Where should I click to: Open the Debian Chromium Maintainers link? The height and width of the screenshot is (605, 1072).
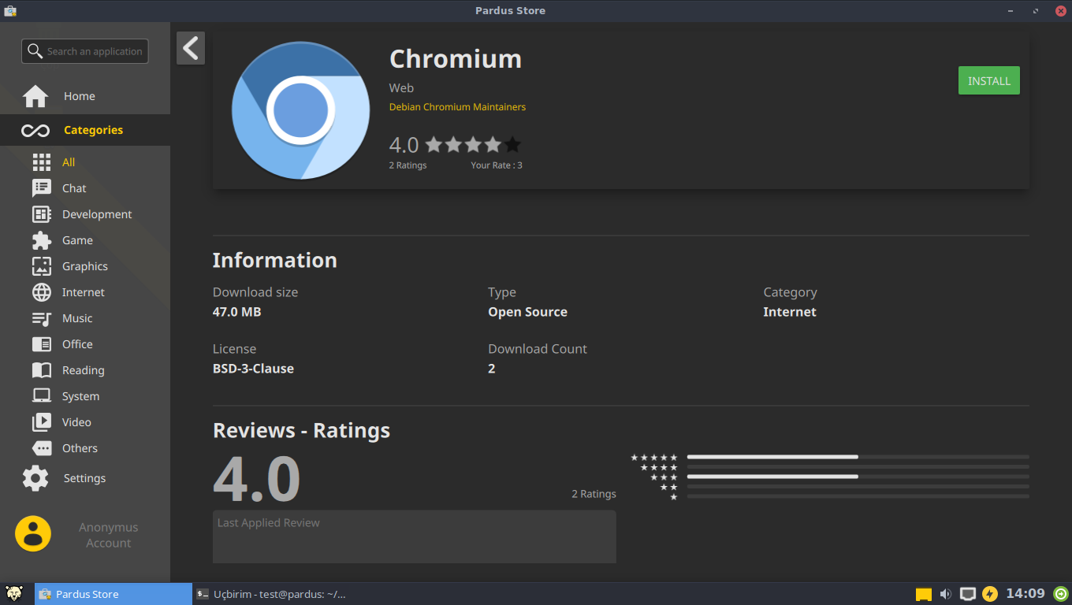click(457, 106)
